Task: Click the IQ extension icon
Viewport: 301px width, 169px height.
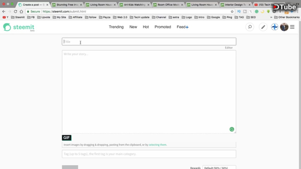Action: pyautogui.click(x=239, y=11)
